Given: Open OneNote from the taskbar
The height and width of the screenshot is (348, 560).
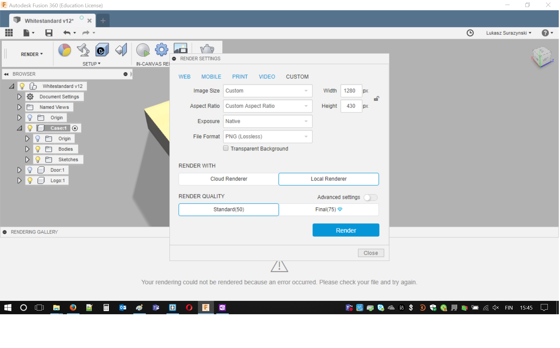Looking at the screenshot, I should click(x=223, y=308).
